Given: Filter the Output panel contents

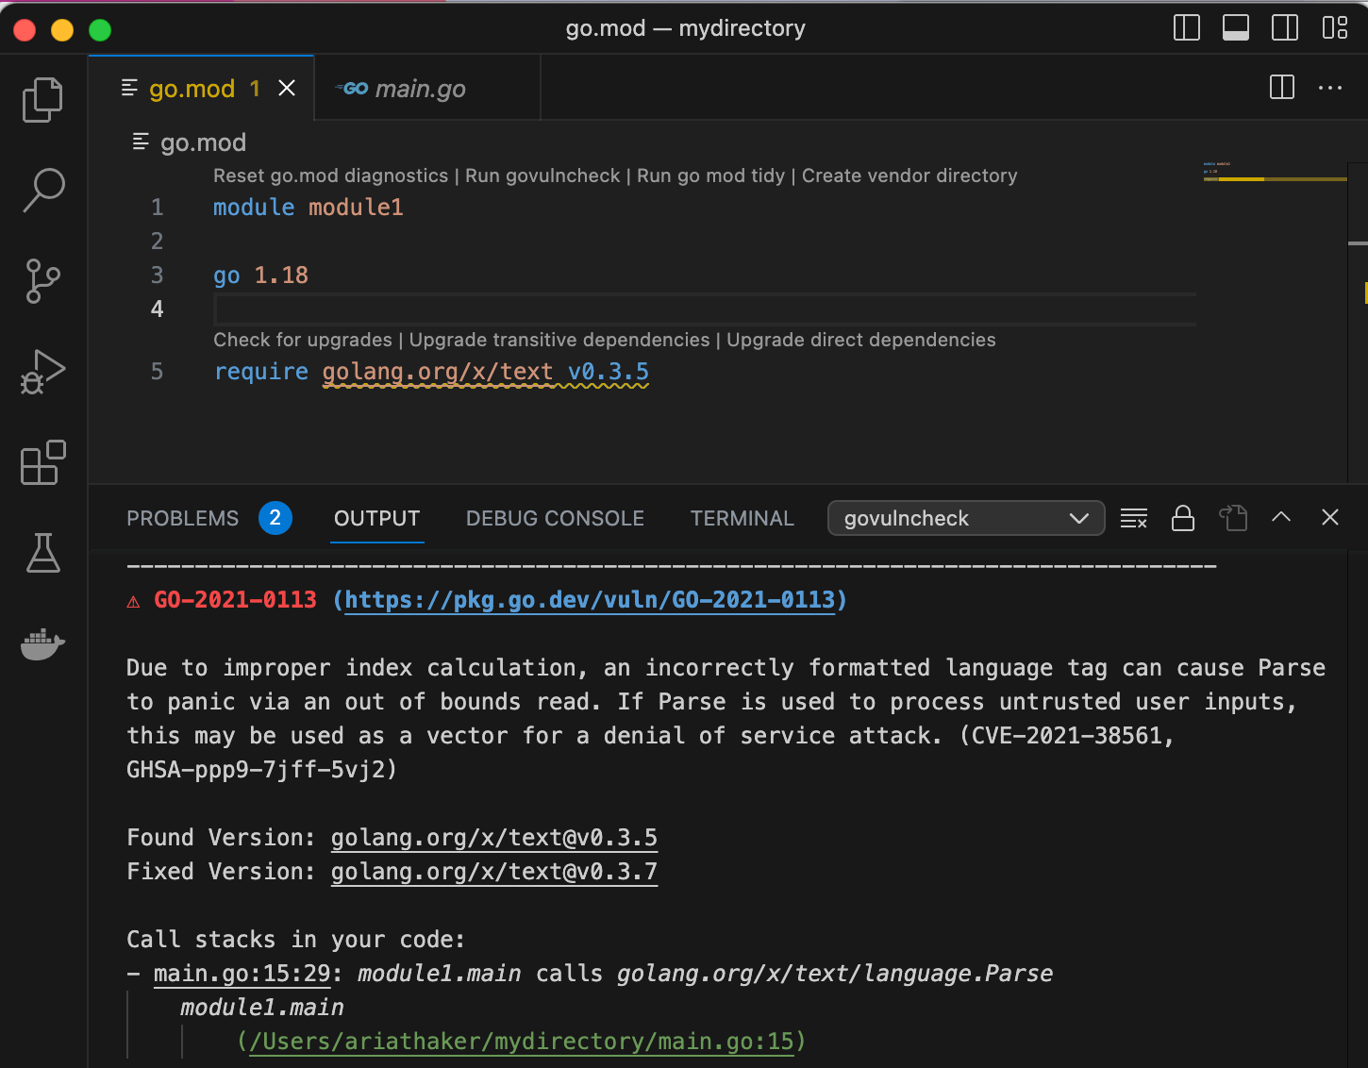Looking at the screenshot, I should [x=1133, y=518].
